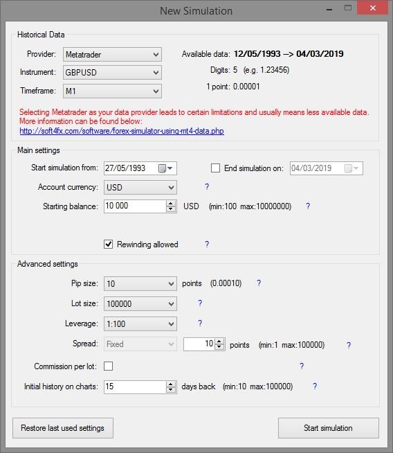Decrease Initial history days with down arrow
The height and width of the screenshot is (453, 393).
171,390
